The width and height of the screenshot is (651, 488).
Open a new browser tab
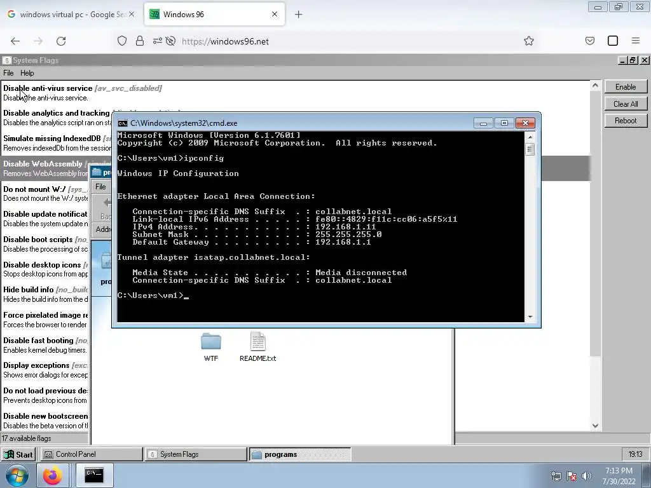(x=299, y=15)
